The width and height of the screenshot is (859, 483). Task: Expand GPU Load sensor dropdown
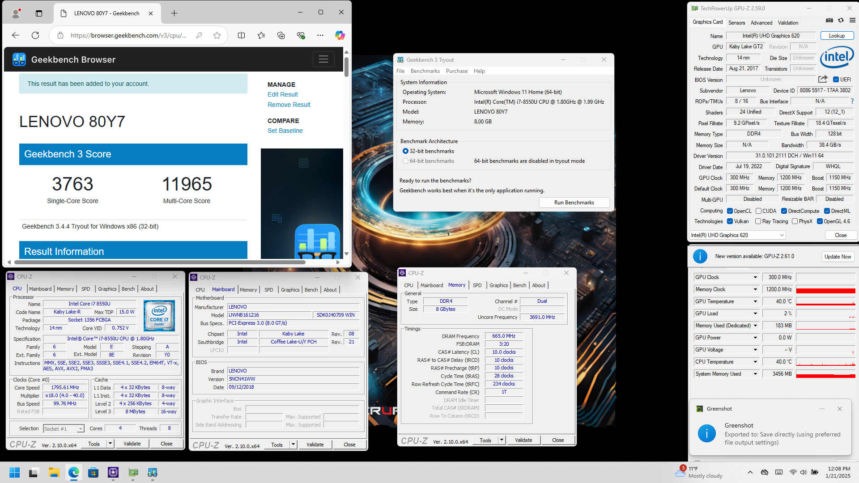point(755,314)
